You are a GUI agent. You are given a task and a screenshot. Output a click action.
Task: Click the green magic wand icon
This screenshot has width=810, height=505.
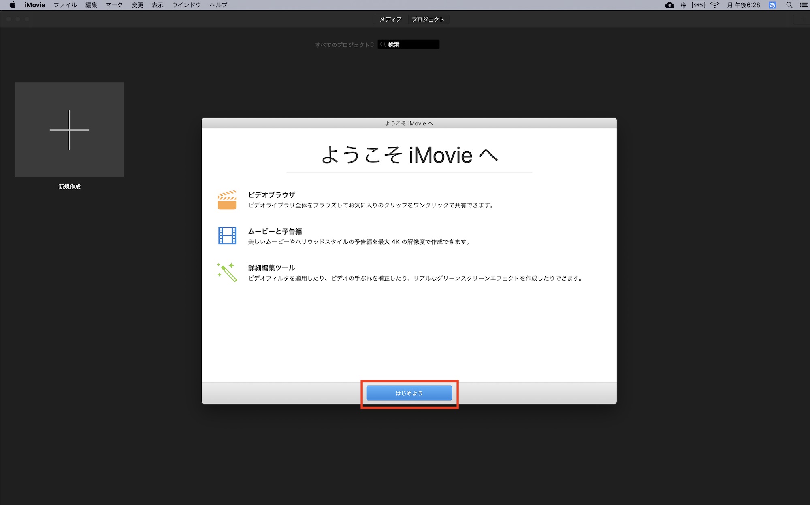coord(227,272)
